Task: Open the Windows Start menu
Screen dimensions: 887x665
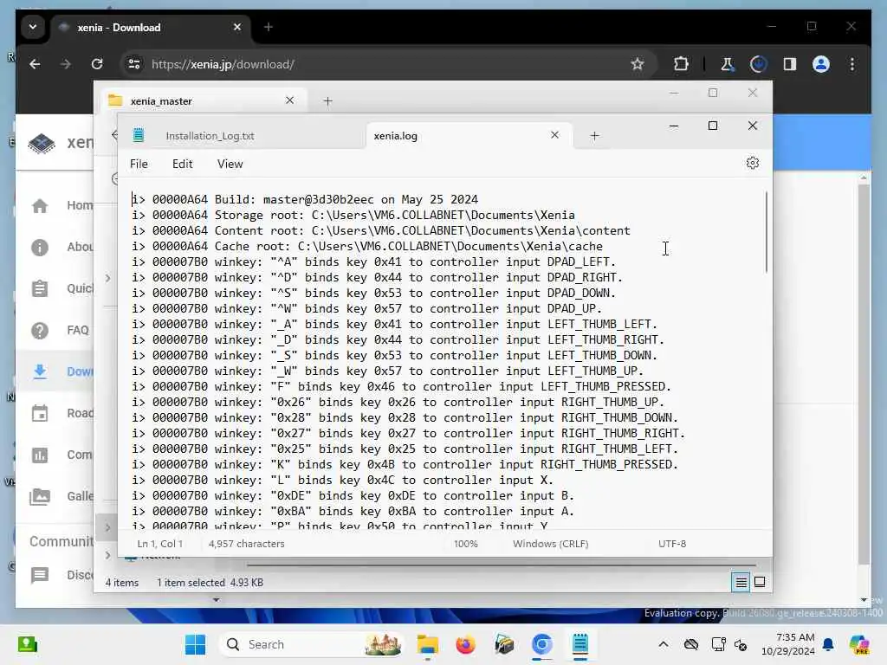Action: point(195,644)
